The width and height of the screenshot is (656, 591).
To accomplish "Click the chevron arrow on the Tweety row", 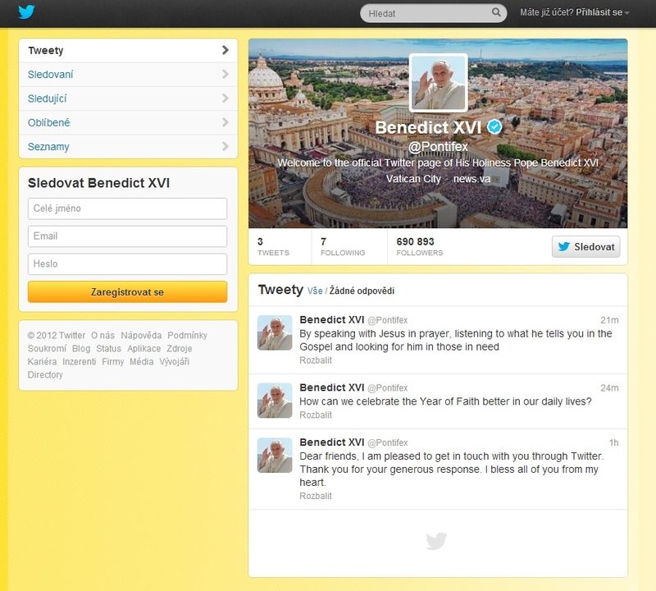I will point(225,50).
